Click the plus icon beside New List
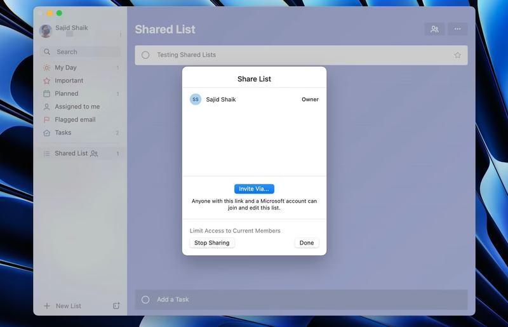The height and width of the screenshot is (327, 508). tap(47, 306)
